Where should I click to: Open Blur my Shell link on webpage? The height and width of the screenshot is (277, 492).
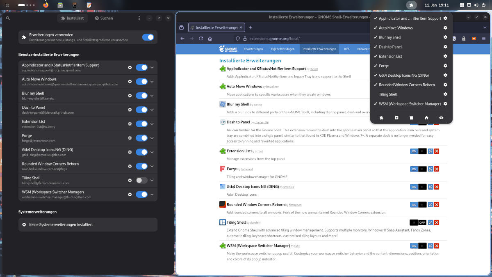[x=238, y=104]
